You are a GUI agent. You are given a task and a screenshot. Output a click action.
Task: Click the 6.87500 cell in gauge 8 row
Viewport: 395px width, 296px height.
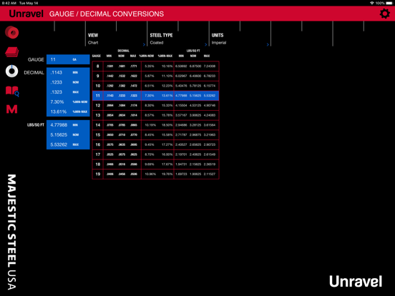(x=195, y=66)
